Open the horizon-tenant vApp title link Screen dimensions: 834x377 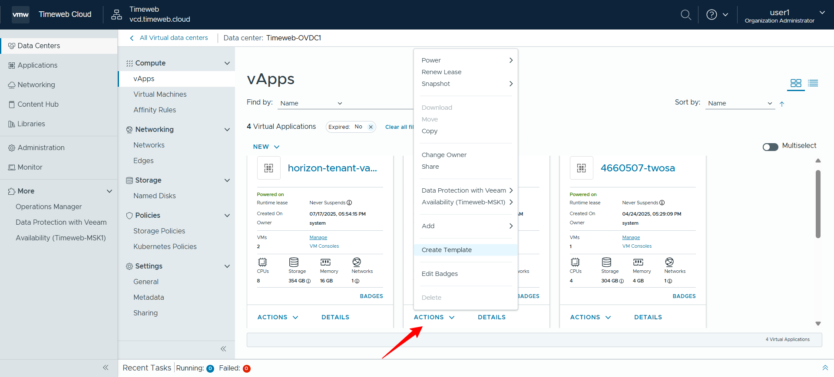coord(332,168)
